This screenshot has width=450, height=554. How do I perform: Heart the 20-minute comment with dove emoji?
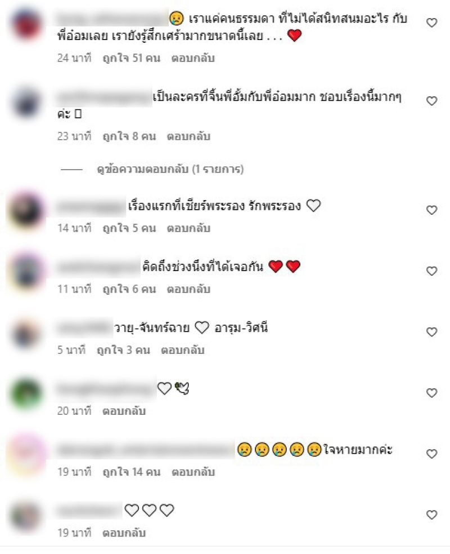click(x=431, y=393)
